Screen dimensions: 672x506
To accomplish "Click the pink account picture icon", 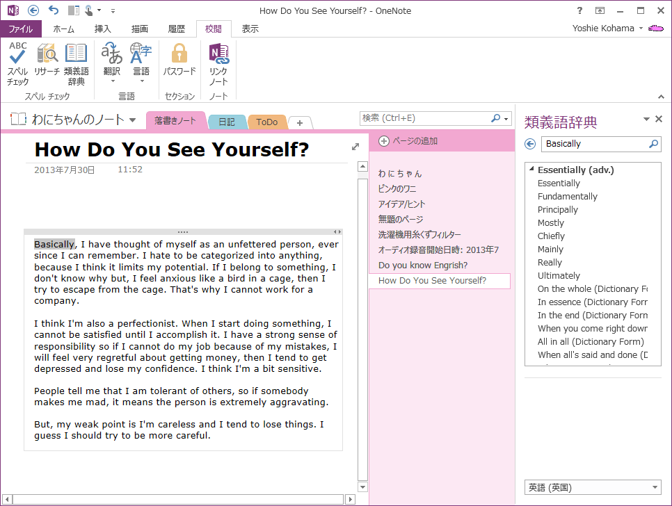I will pos(656,28).
